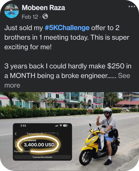Click the globe public audience icon
This screenshot has width=139, height=171.
[45, 16]
